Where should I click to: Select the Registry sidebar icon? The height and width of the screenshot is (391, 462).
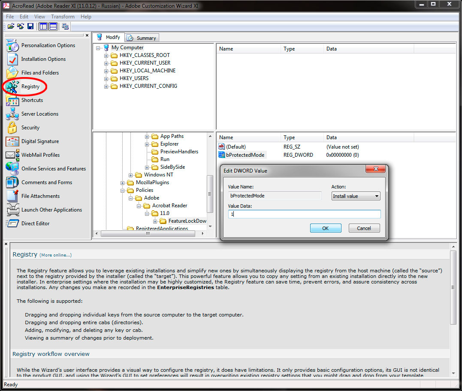tap(12, 87)
